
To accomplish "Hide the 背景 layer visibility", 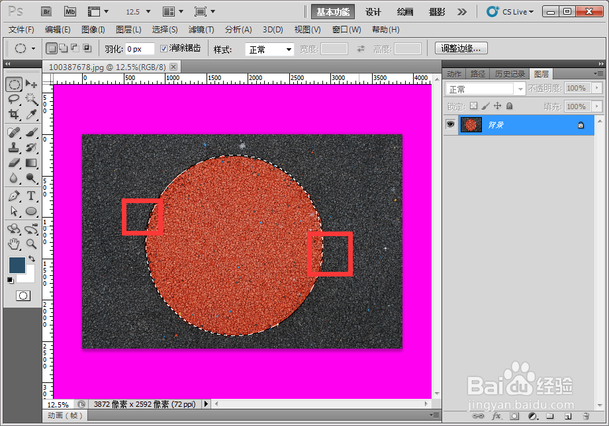I will 451,124.
